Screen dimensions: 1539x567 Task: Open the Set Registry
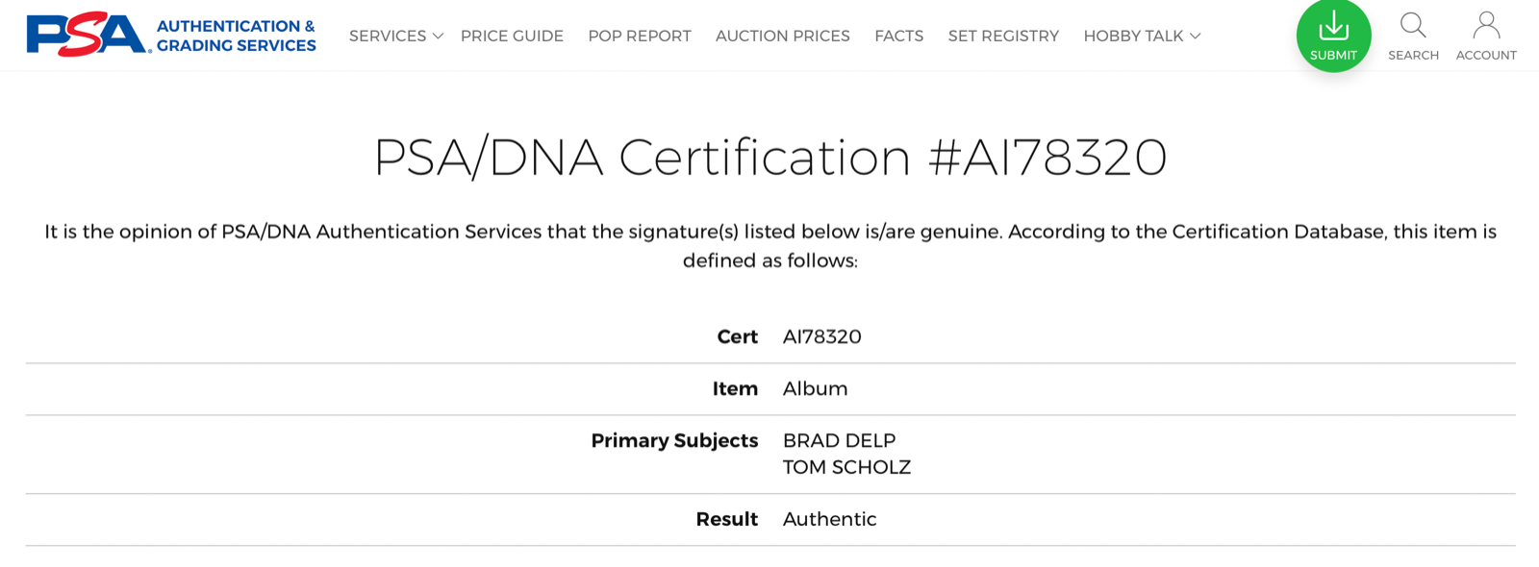pos(1003,36)
